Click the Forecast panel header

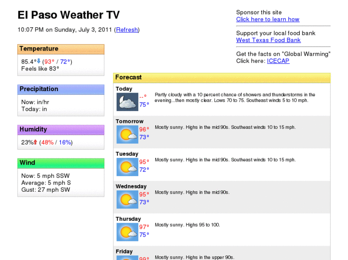tap(222, 78)
